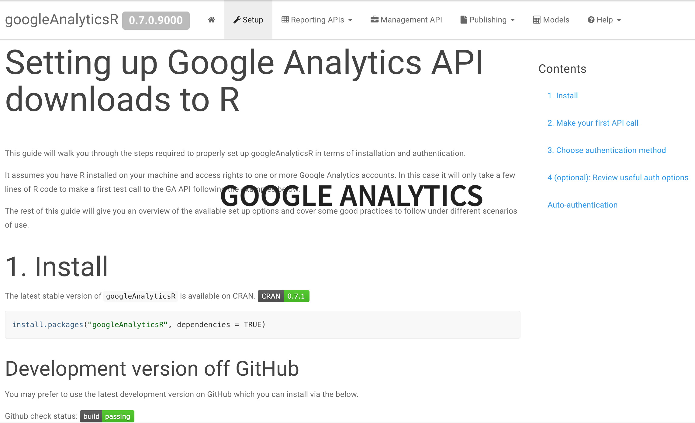Image resolution: width=695 pixels, height=423 pixels.
Task: Click 'Development version off GitHub' heading
Action: click(152, 369)
